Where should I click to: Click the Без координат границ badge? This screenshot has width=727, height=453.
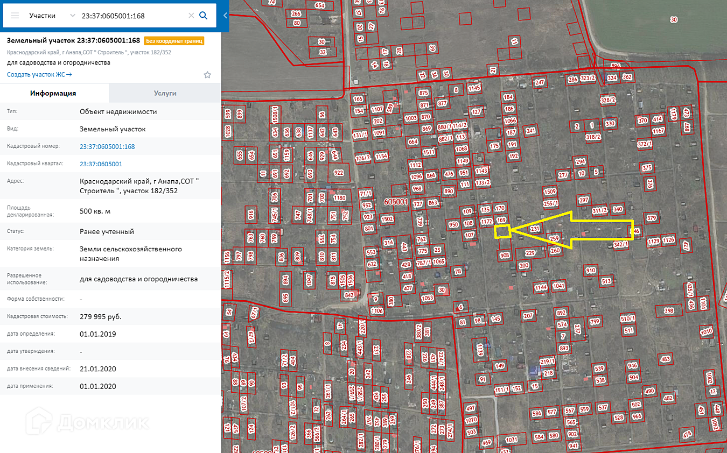click(x=174, y=41)
